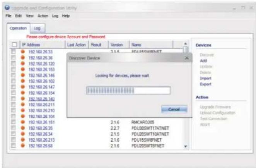Image resolution: width=256 pixels, height=168 pixels.
Task: Click Import in the Devices panel
Action: point(206,78)
